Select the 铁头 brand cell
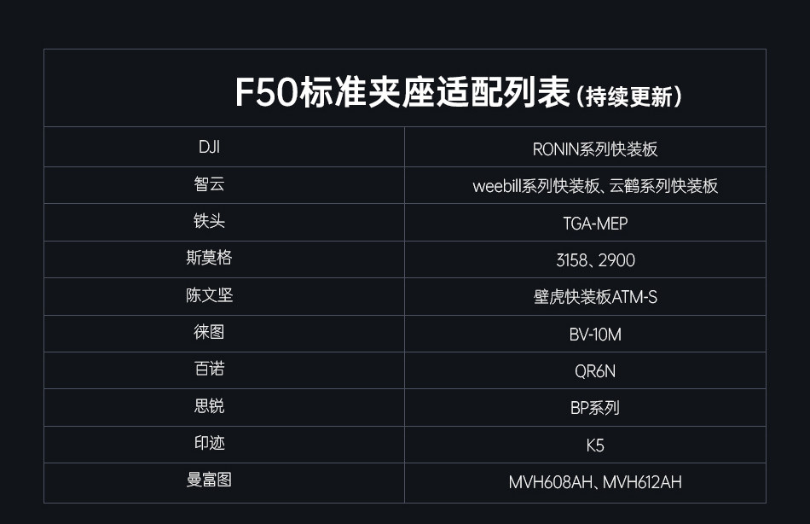 (x=209, y=221)
